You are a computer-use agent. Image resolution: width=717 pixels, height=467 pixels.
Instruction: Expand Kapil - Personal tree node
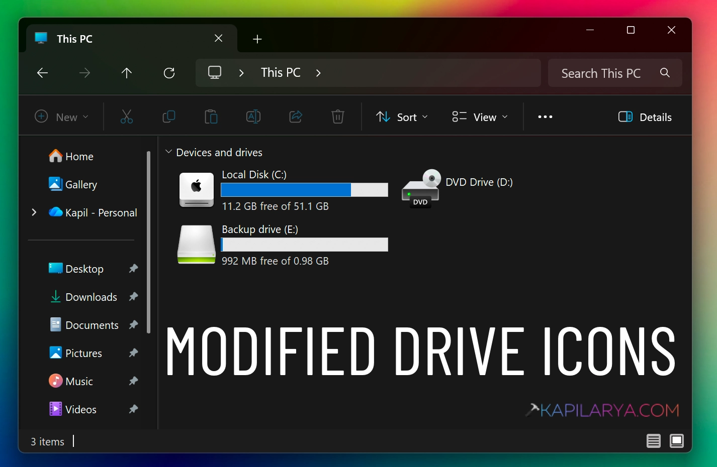click(x=34, y=212)
